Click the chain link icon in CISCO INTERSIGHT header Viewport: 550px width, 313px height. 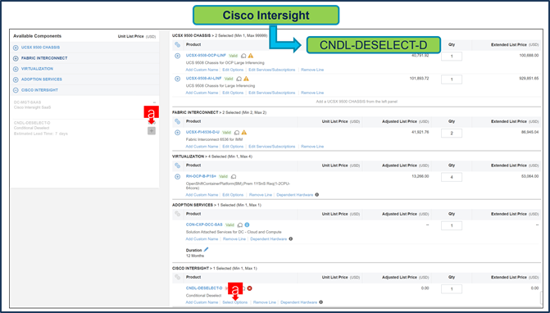[x=178, y=277]
